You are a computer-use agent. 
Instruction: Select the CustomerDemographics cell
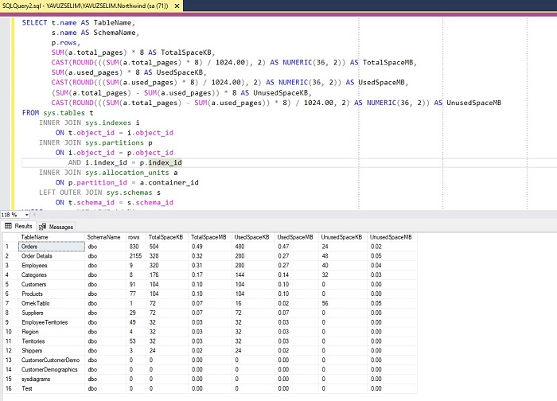[52, 370]
